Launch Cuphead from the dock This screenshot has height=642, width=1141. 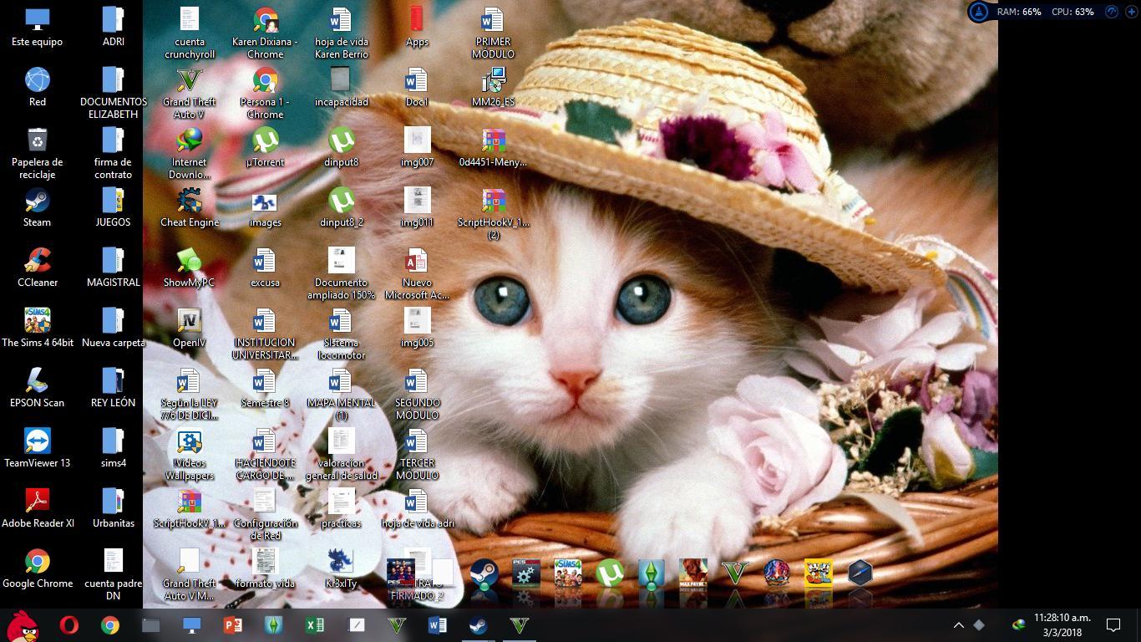(x=819, y=573)
